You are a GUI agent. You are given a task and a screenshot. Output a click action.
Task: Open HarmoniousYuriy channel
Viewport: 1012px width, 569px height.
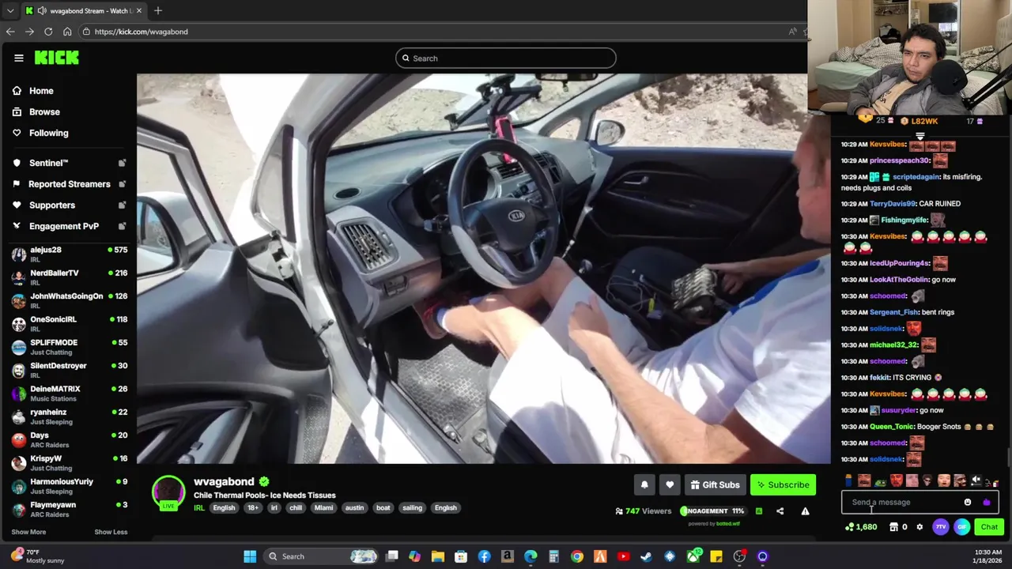69,486
